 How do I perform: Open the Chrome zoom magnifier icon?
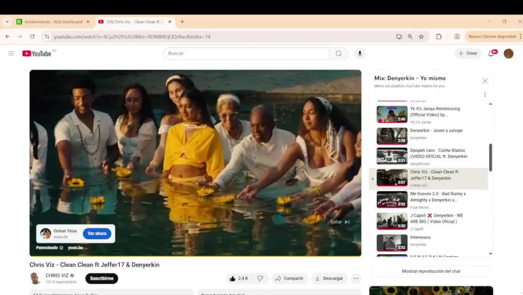[410, 36]
